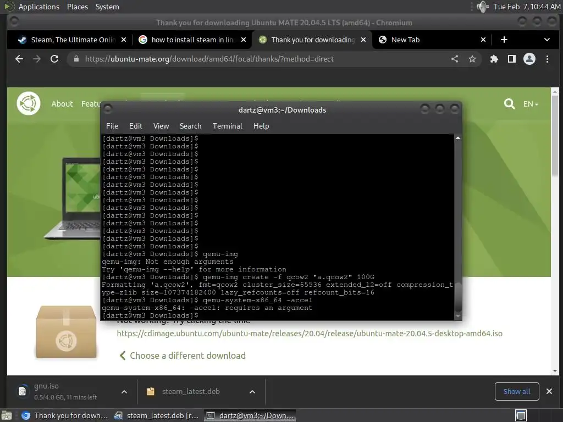Viewport: 563px width, 422px height.
Task: Click the page scrollbar down arrow
Action: (555, 371)
